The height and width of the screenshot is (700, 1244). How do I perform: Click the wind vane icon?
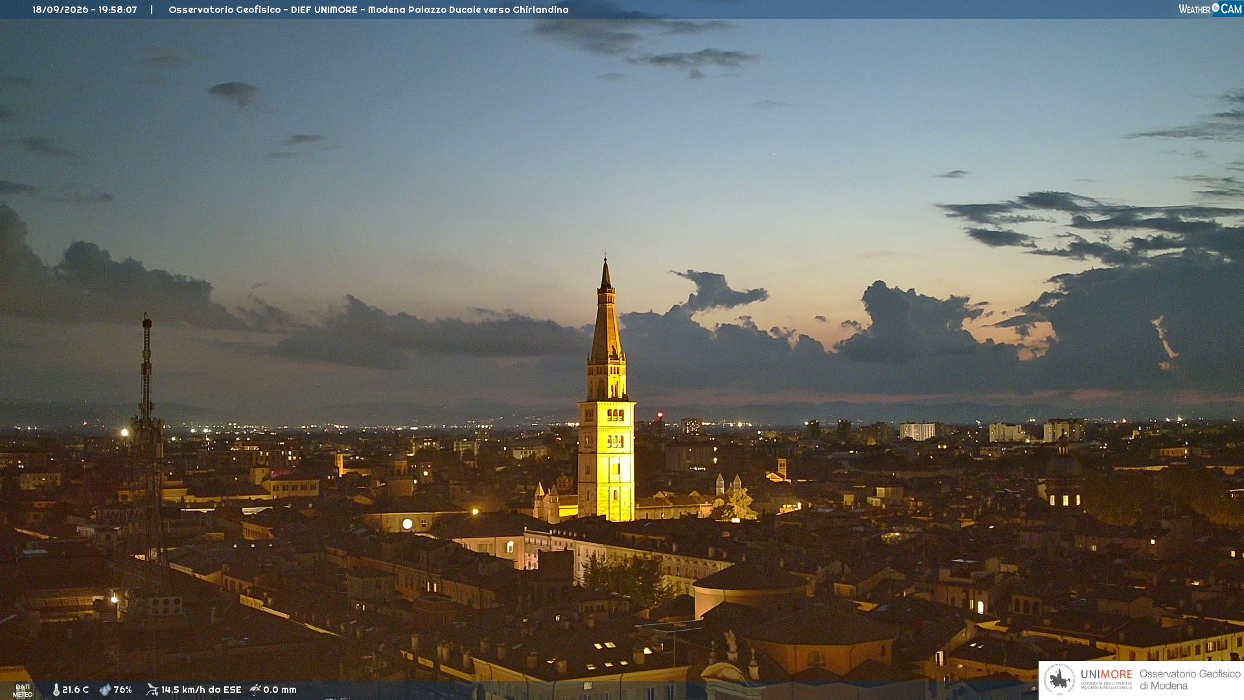point(152,690)
